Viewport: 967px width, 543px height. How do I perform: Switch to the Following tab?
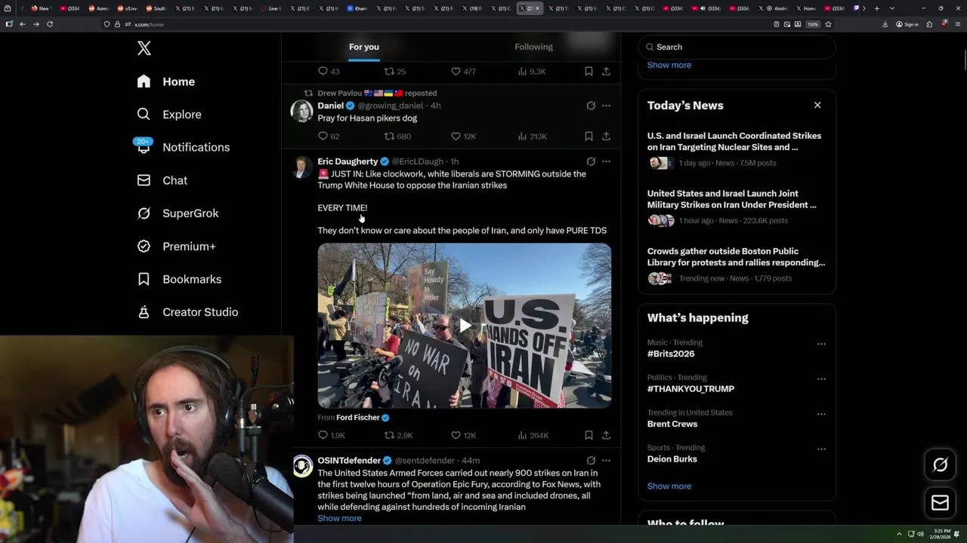(533, 47)
